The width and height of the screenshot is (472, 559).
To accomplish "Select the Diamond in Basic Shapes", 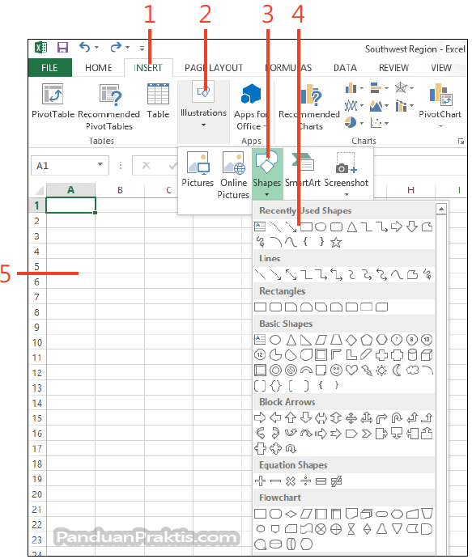I will (x=351, y=340).
